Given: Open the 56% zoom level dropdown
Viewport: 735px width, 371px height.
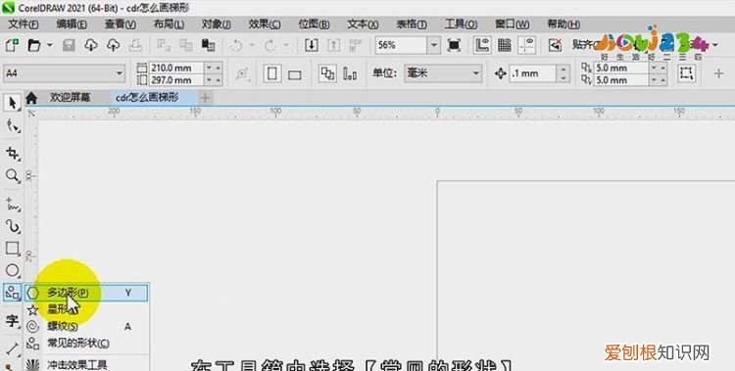Looking at the screenshot, I should tap(433, 45).
